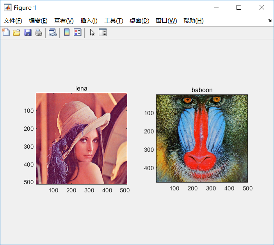
Task: Click y-axis label 500 of lena plot
Action: (29, 182)
